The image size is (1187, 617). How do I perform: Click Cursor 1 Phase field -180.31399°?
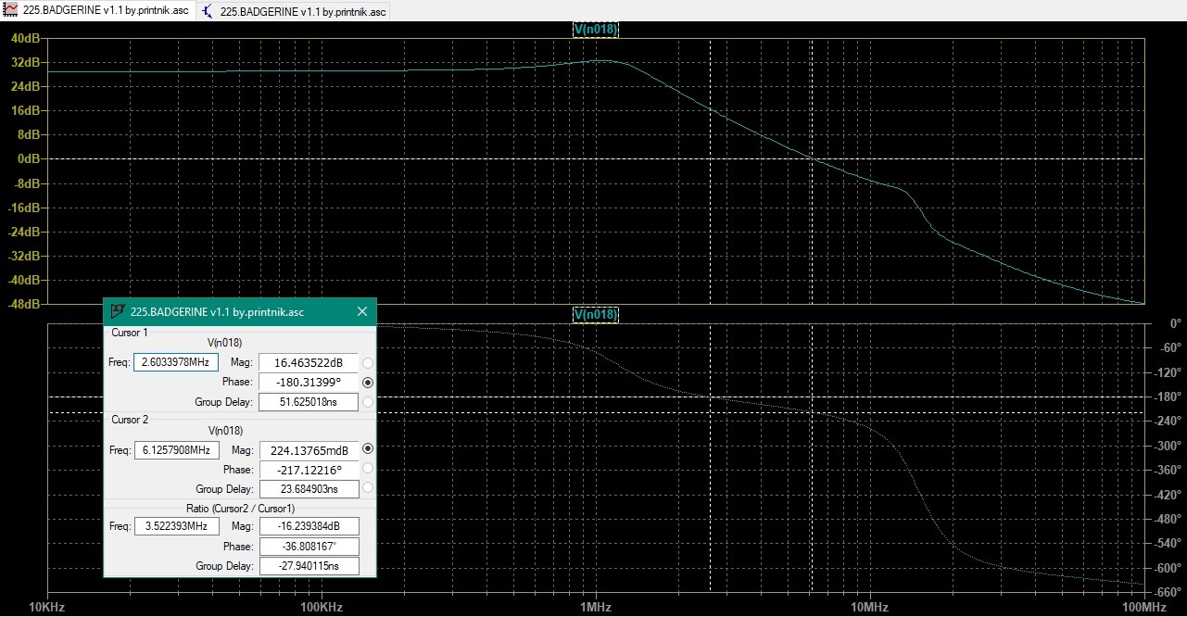pos(309,382)
